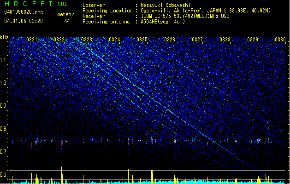The image size is (290, 184).
Task: Click the 1.0 frequency axis label
Action: 4,83
